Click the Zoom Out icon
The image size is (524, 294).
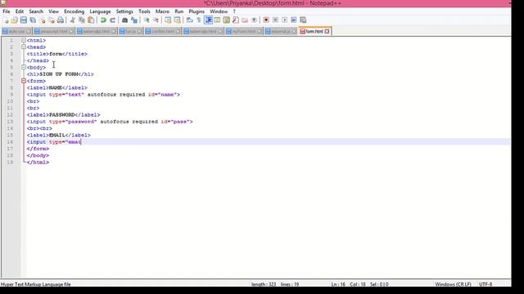[x=156, y=20]
